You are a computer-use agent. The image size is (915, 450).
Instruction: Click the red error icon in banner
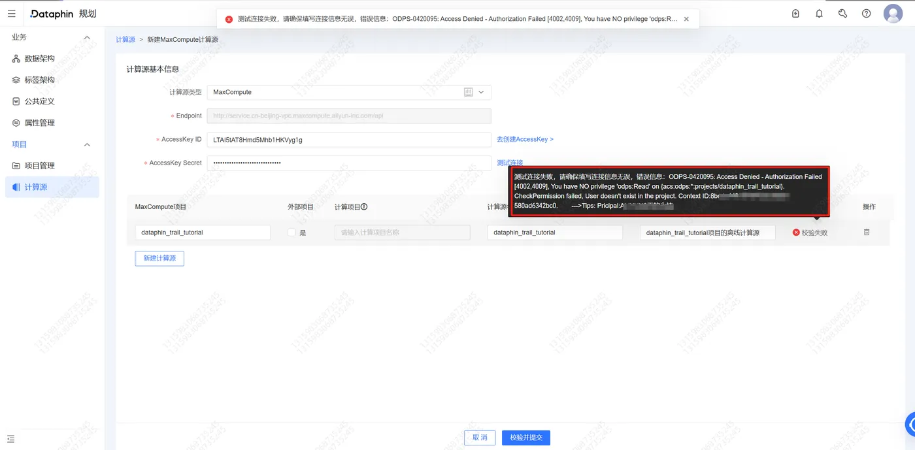(229, 19)
